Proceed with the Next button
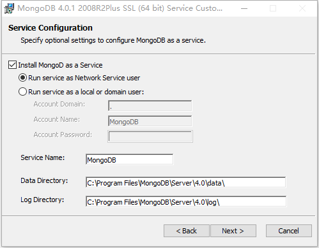The height and width of the screenshot is (248, 319). [x=233, y=231]
